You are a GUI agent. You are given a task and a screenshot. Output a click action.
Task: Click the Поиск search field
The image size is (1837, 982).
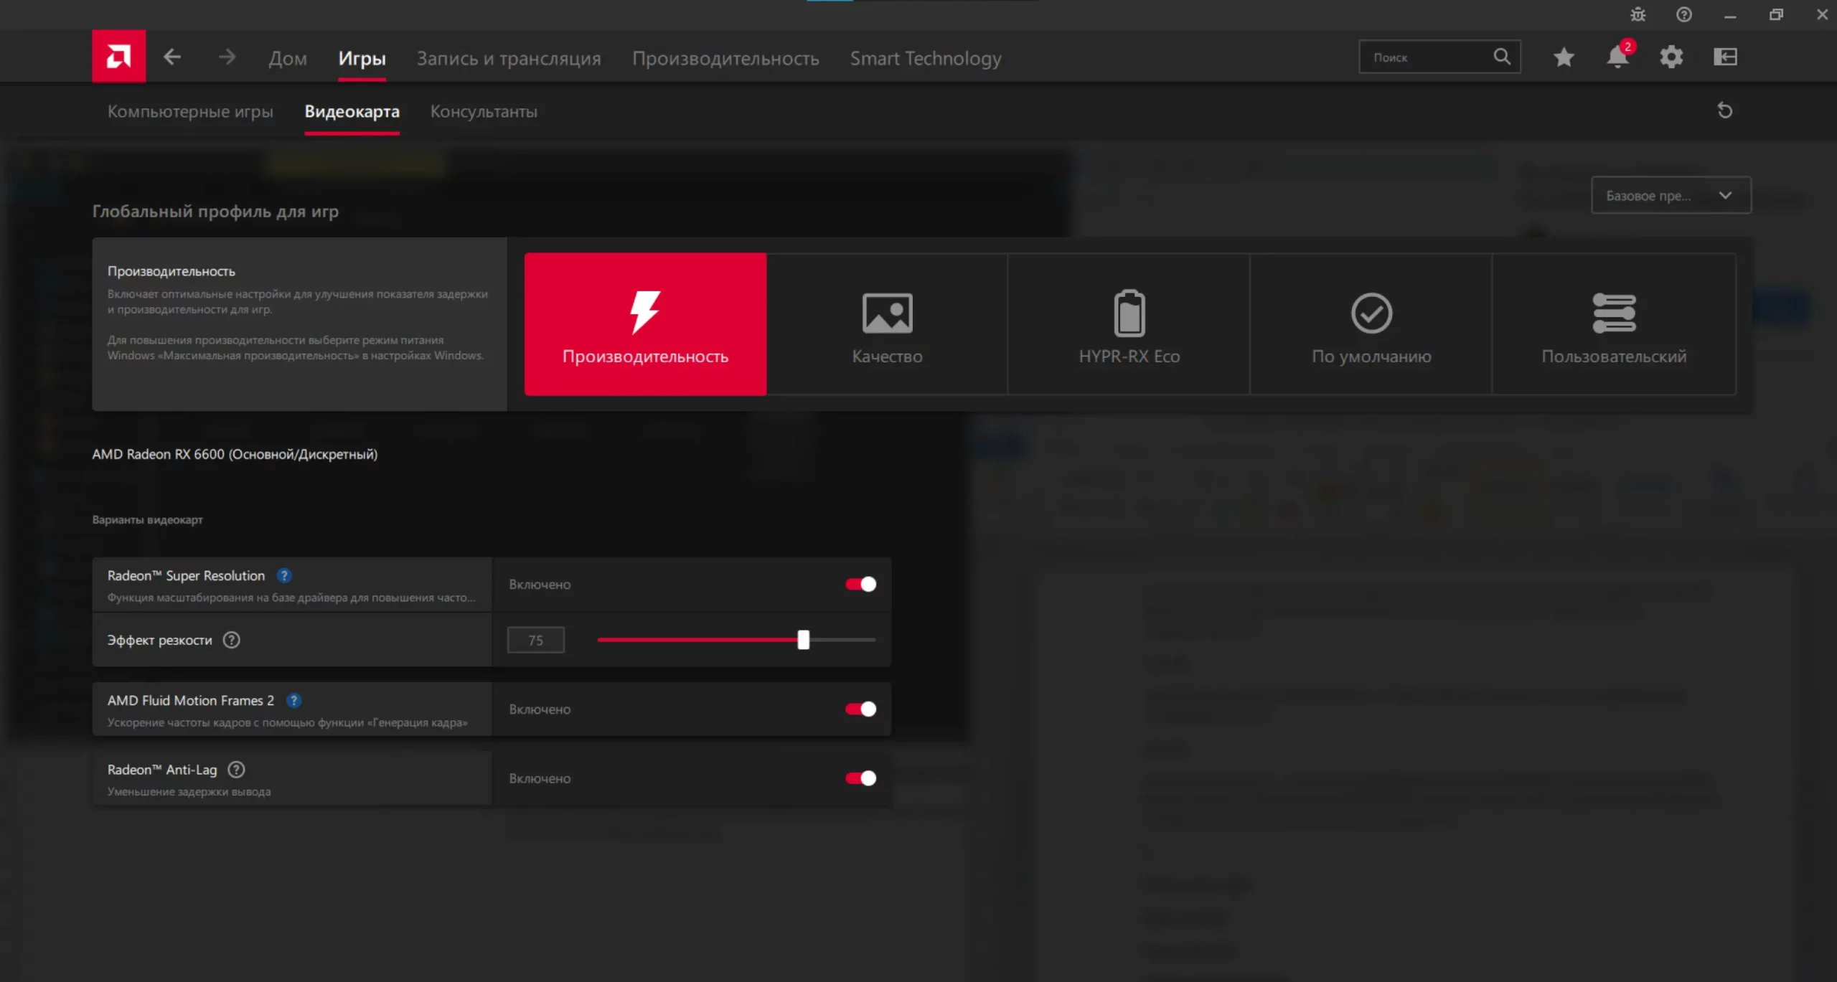(1428, 57)
